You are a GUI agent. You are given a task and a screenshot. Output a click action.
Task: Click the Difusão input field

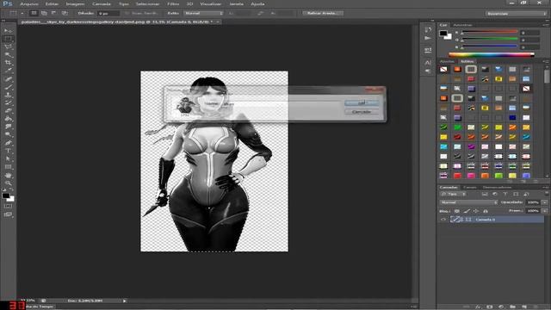108,14
